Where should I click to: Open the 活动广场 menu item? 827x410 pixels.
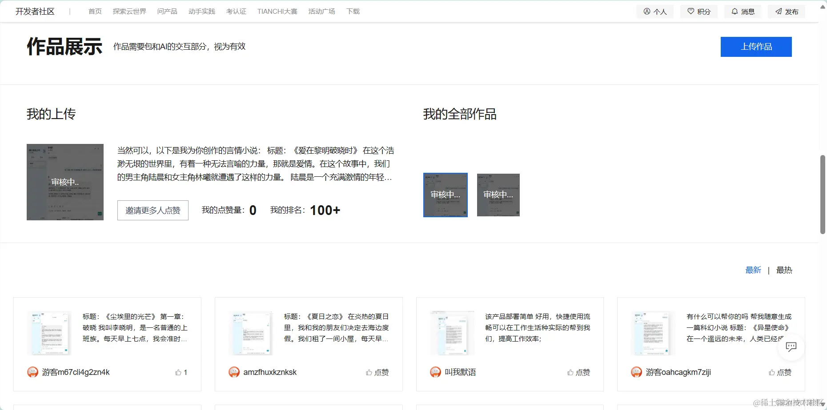coord(321,11)
